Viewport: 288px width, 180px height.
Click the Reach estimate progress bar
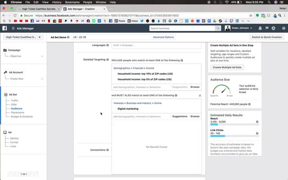click(234, 125)
